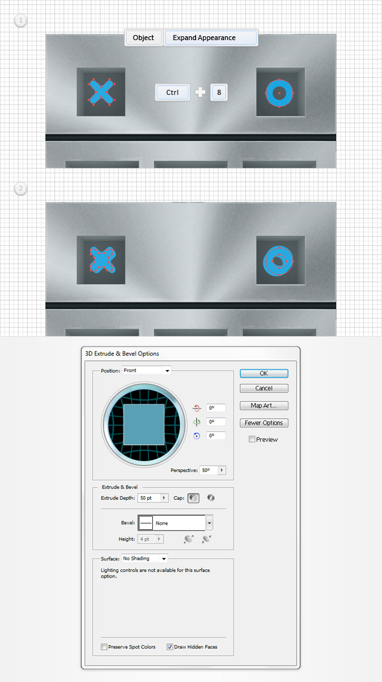Screen dimensions: 382x682
Task: Click the Z axis rotation angle field
Action: tap(216, 436)
